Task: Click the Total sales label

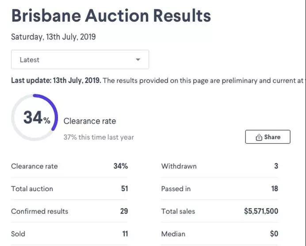Action: click(x=178, y=211)
